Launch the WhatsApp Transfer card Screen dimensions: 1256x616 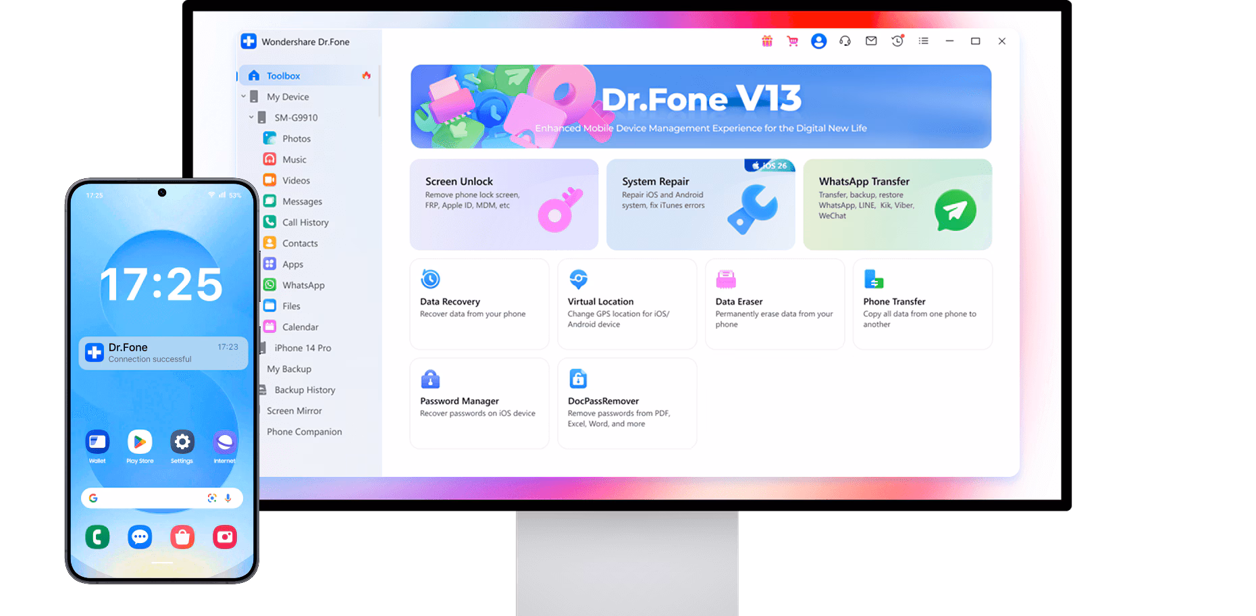897,205
